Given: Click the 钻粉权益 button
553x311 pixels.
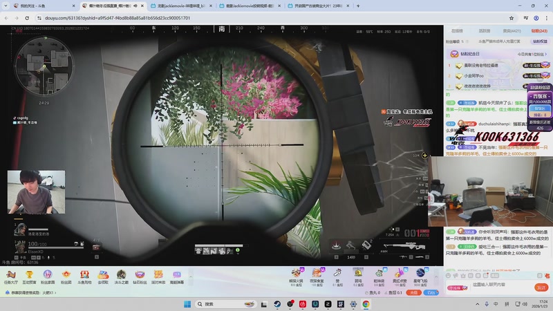Looking at the screenshot, I should [540, 41].
